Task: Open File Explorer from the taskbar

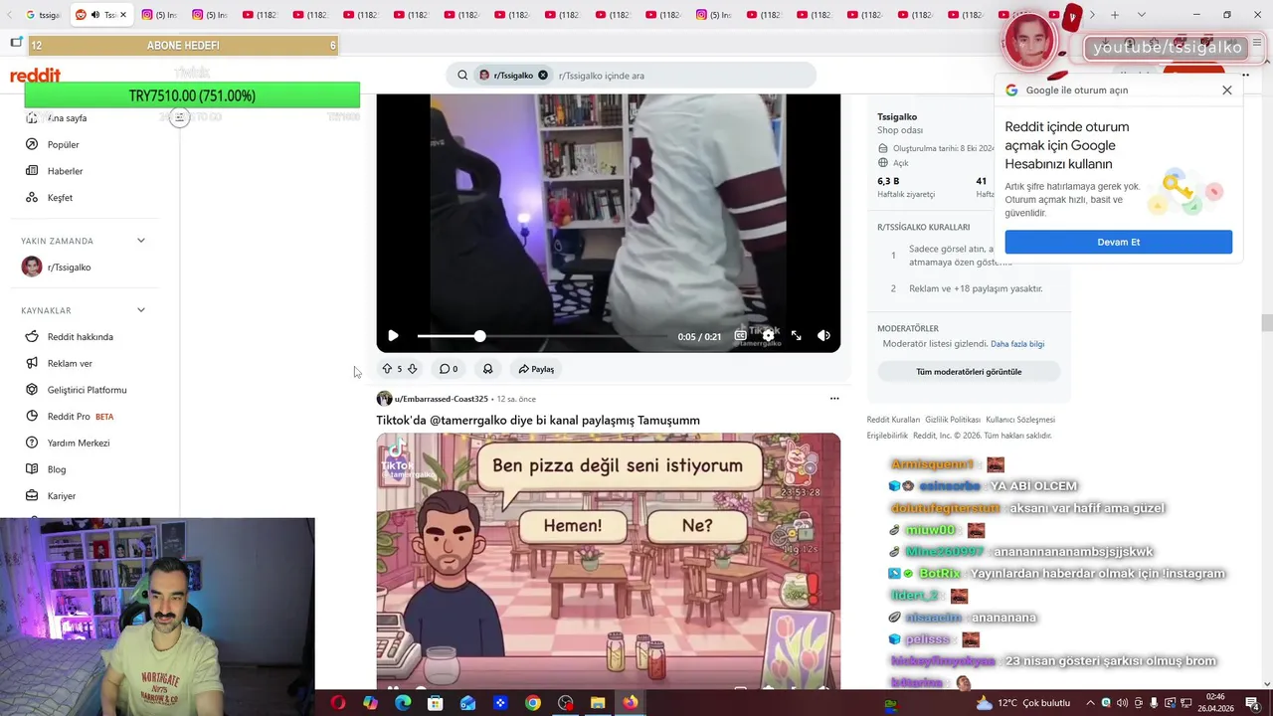Action: [x=598, y=703]
